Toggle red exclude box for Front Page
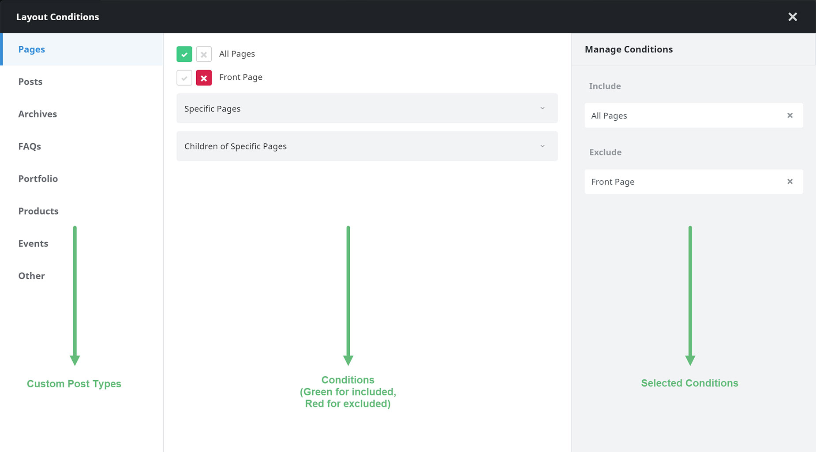Image resolution: width=816 pixels, height=452 pixels. [204, 78]
